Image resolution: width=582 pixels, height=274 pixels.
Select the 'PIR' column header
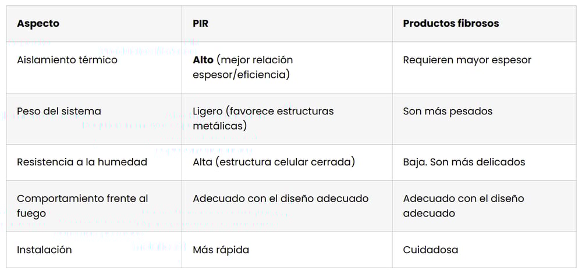[x=201, y=24]
